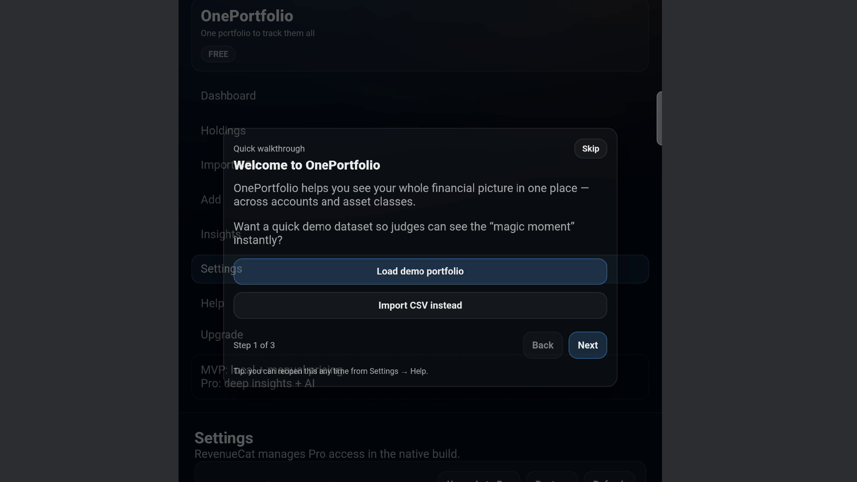Go to the Next walkthrough step

coord(587,345)
